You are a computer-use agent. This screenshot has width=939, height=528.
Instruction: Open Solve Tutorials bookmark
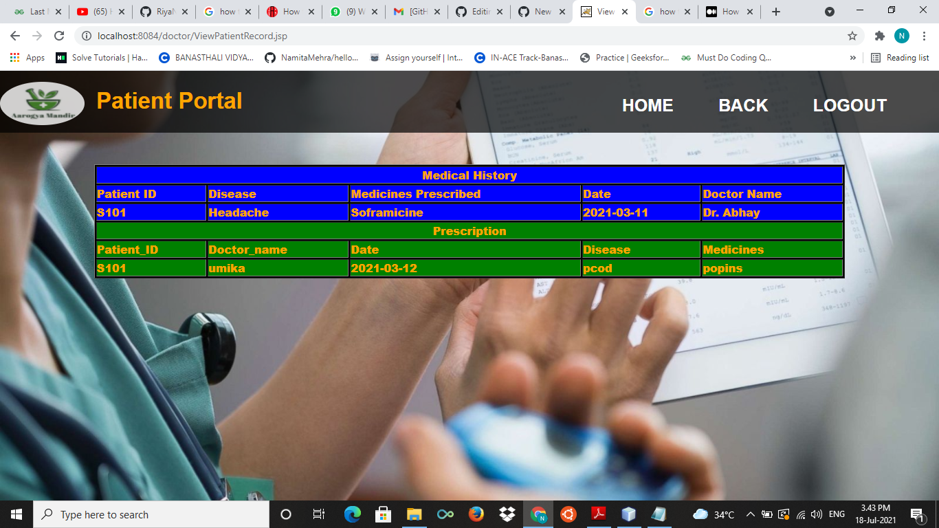(102, 58)
